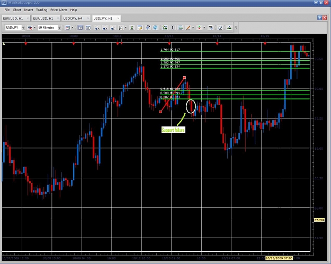Click the third small zoom icon
Screen dimensions: 331x264
(113, 28)
